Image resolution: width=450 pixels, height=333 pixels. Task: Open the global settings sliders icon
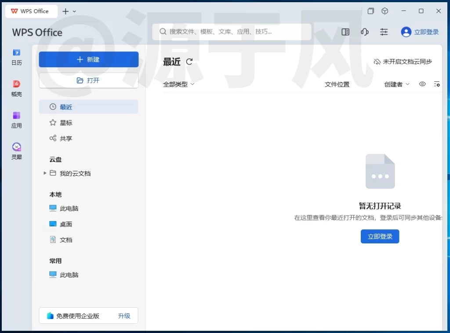coord(384,32)
